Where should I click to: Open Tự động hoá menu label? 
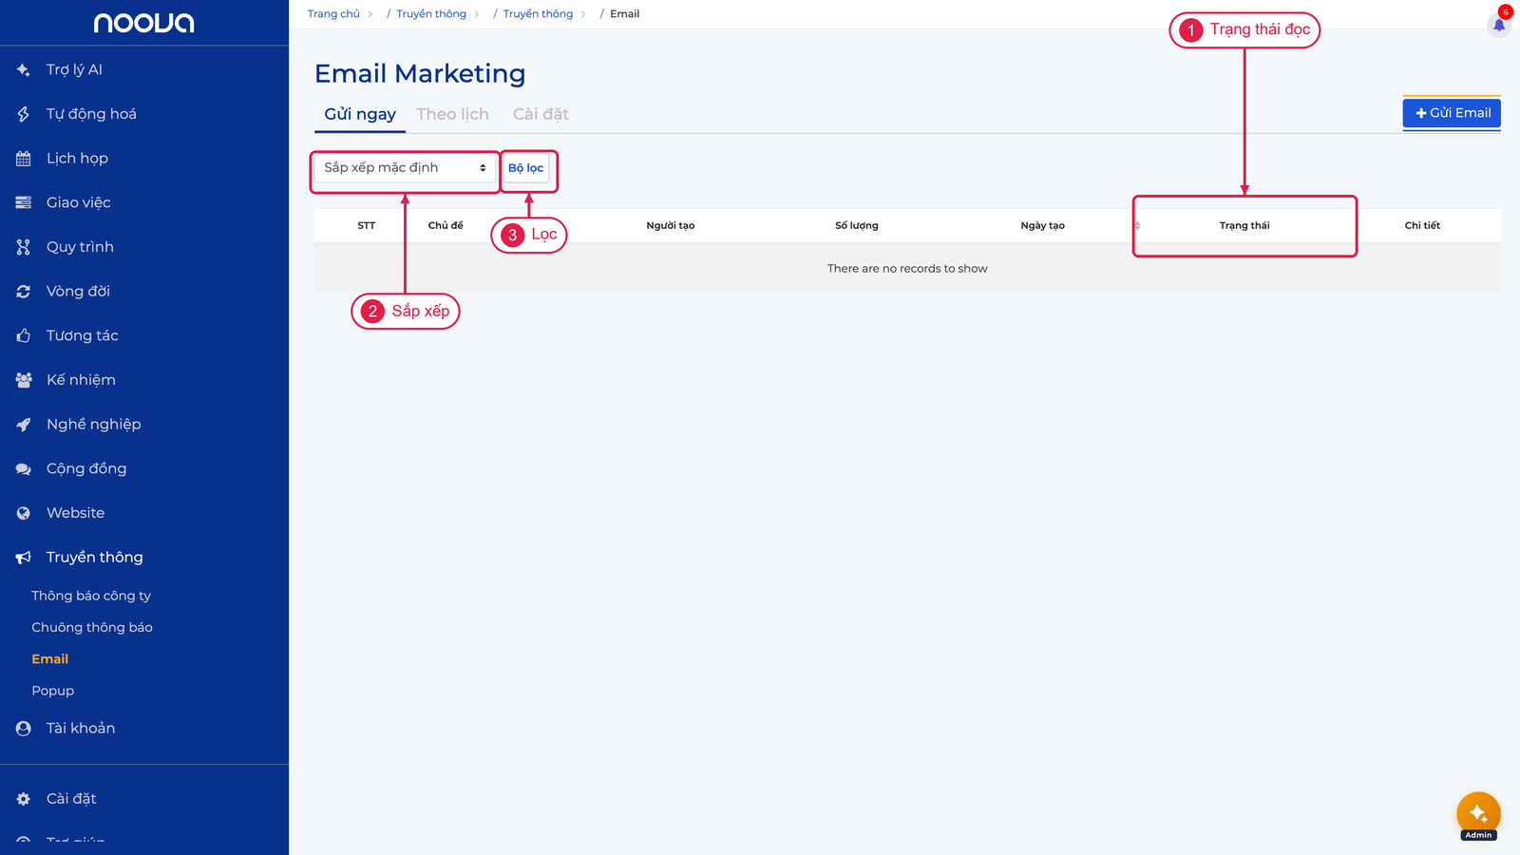(91, 114)
